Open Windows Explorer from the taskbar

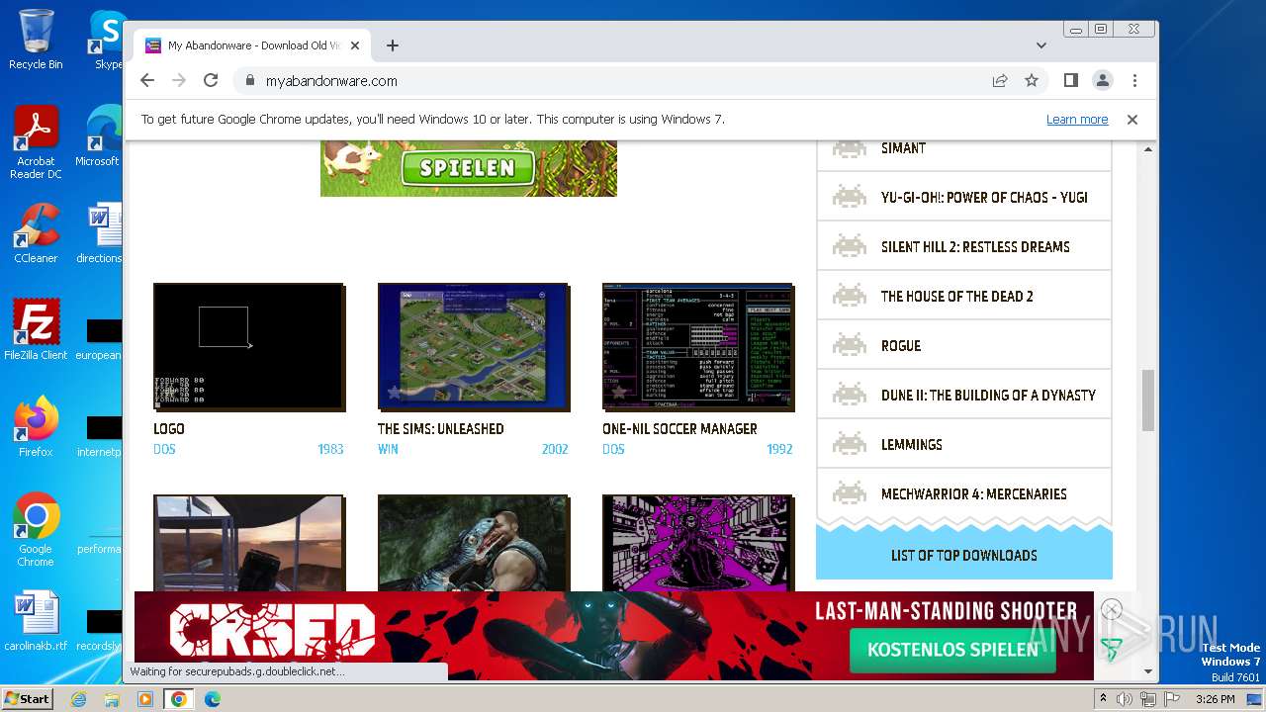(x=112, y=699)
